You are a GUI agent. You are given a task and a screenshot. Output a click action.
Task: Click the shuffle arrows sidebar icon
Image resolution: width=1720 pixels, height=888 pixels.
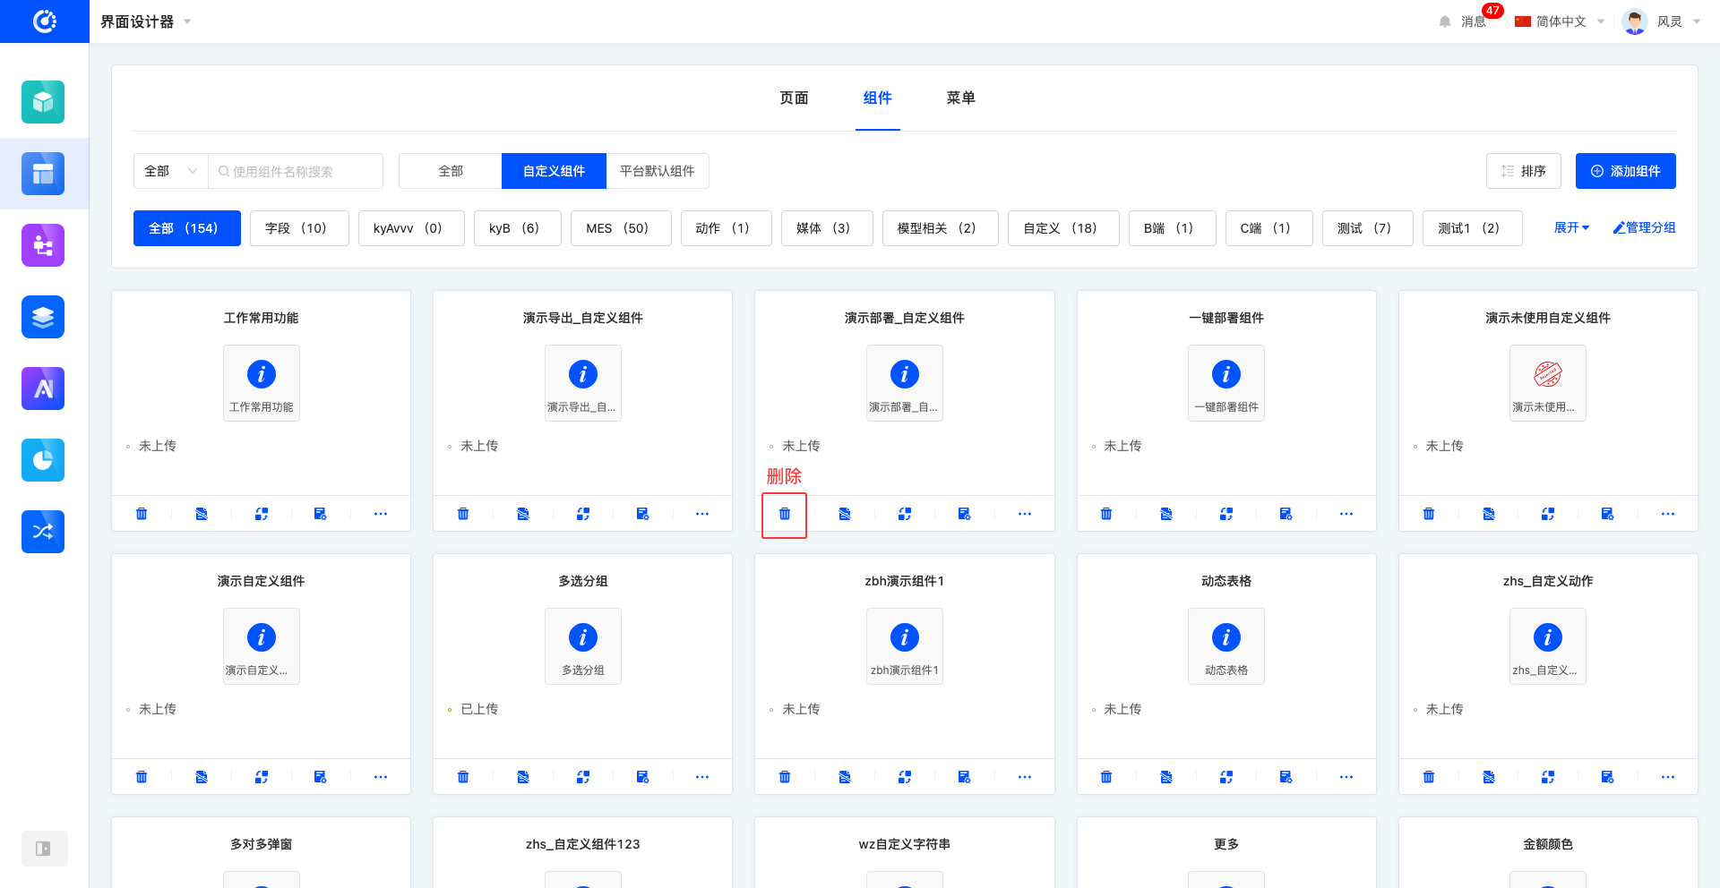tap(43, 532)
